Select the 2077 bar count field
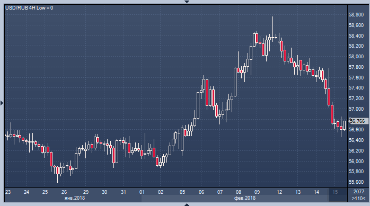Image resolution: width=370 pixels, height=206 pixels. coord(359,192)
